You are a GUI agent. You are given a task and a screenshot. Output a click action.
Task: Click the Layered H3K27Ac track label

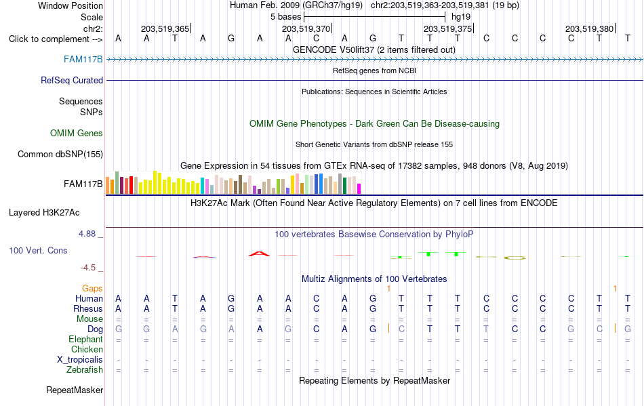click(44, 213)
